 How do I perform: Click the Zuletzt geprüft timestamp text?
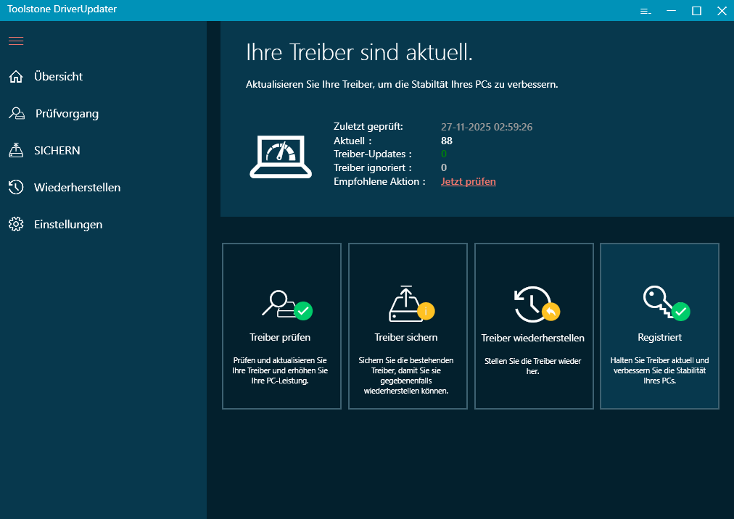[x=487, y=127]
